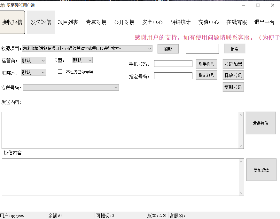View 明细统计 page
Screen dimensions: 280x219
(180, 22)
